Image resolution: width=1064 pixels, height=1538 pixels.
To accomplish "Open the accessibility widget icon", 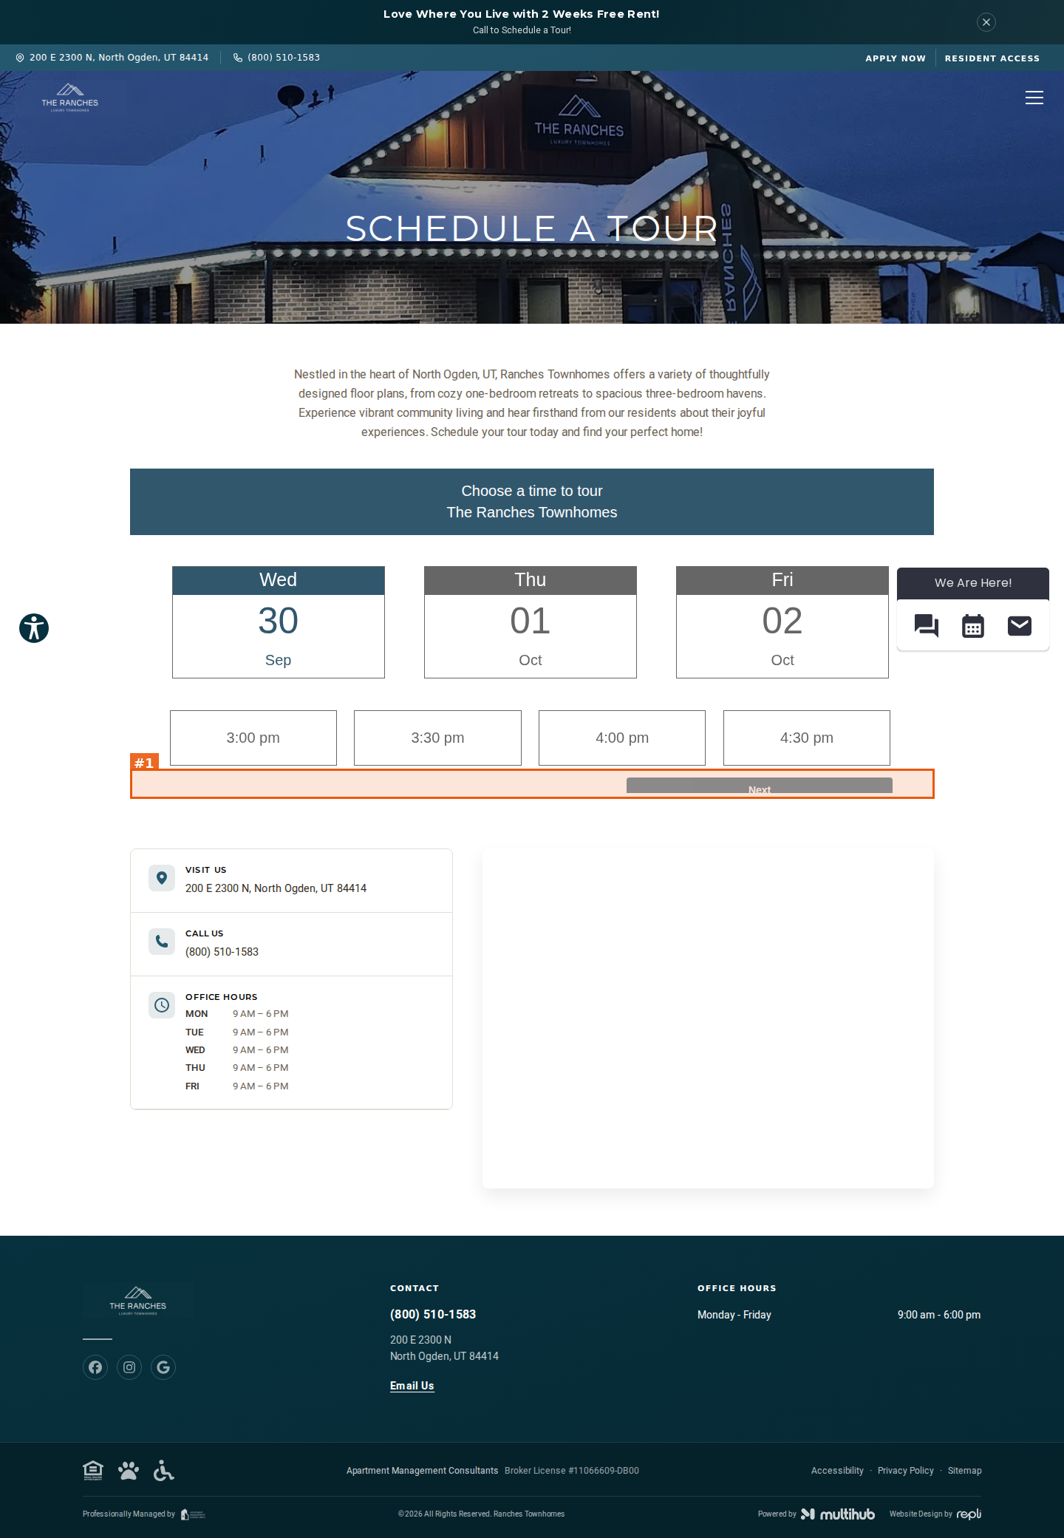I will (34, 628).
